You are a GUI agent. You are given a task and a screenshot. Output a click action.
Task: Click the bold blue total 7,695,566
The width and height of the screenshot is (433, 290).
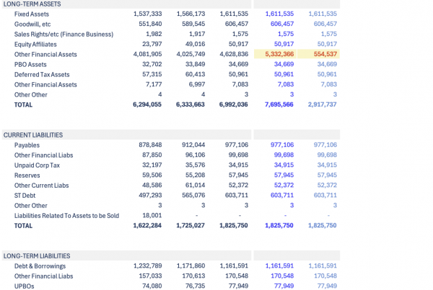[x=279, y=104]
